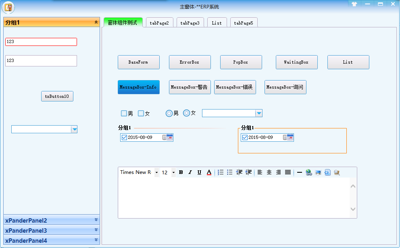Viewport: 400px width, 248px height.
Task: Check the 男 checkbox
Action: 124,113
